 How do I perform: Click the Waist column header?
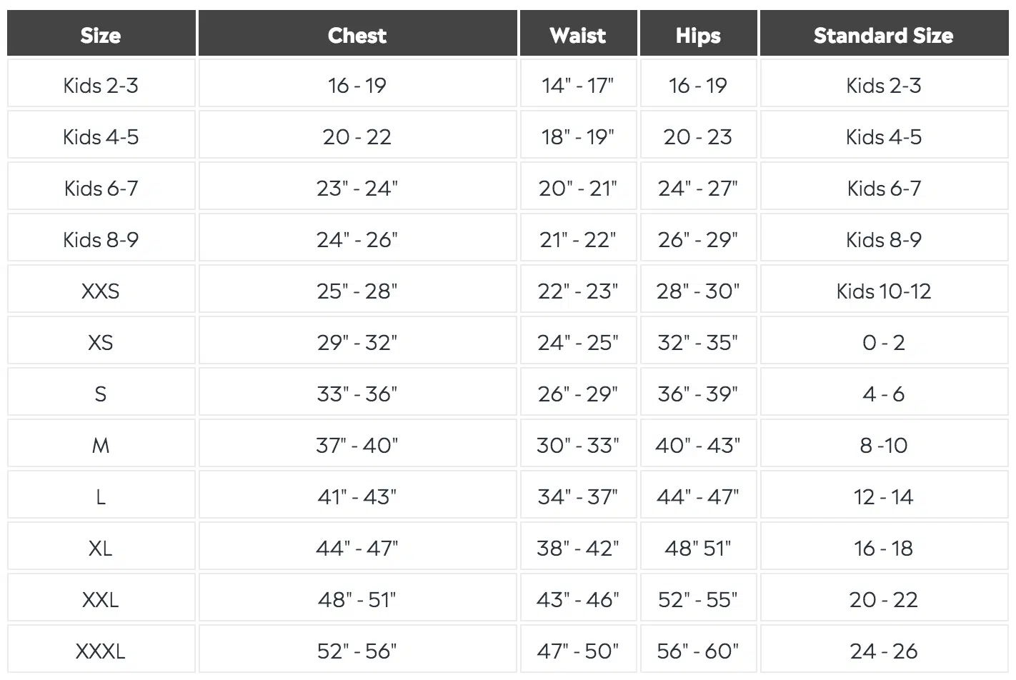[578, 34]
